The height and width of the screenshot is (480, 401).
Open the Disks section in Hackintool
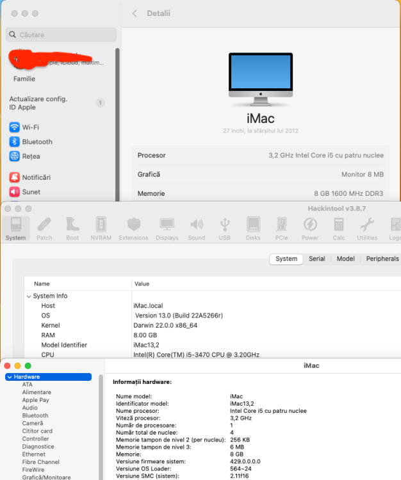(x=253, y=228)
